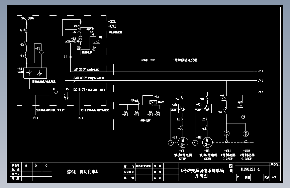Click the 'DC24V' label beside -G1

161,102
